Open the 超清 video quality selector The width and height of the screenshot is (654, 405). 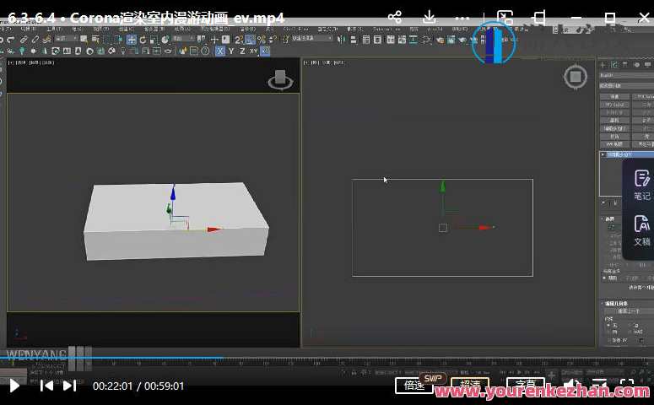click(x=470, y=386)
